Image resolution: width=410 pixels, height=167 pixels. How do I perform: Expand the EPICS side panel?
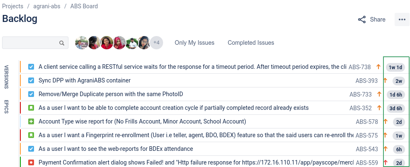(7, 107)
